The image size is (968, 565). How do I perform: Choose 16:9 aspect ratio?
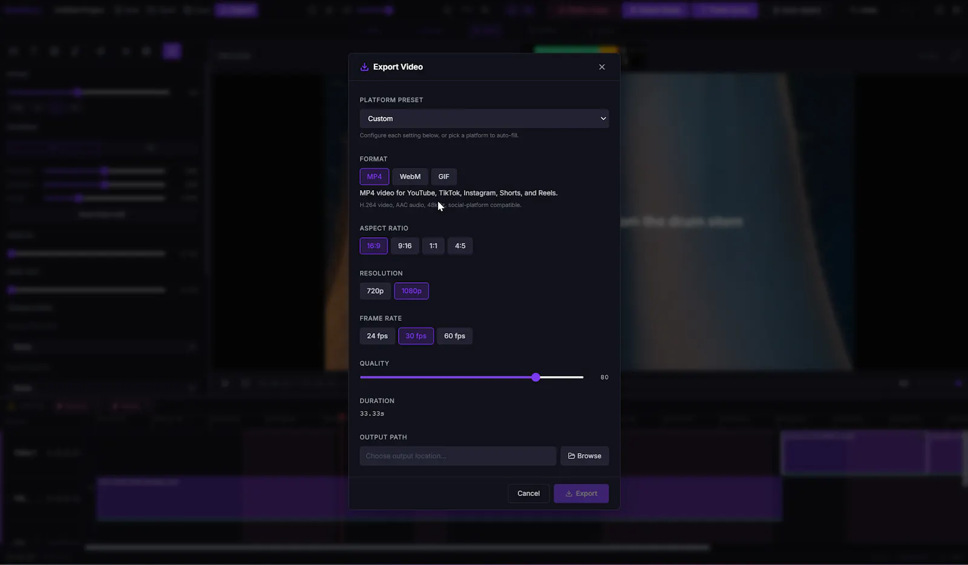373,246
